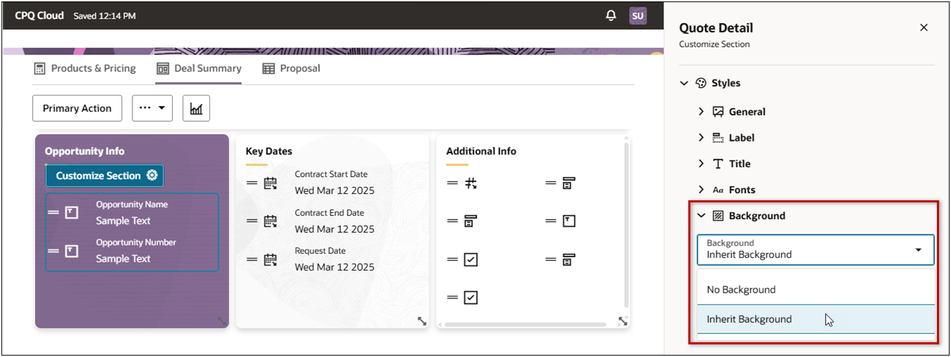Click the gear icon on Customize Section
The height and width of the screenshot is (357, 951).
(x=152, y=176)
